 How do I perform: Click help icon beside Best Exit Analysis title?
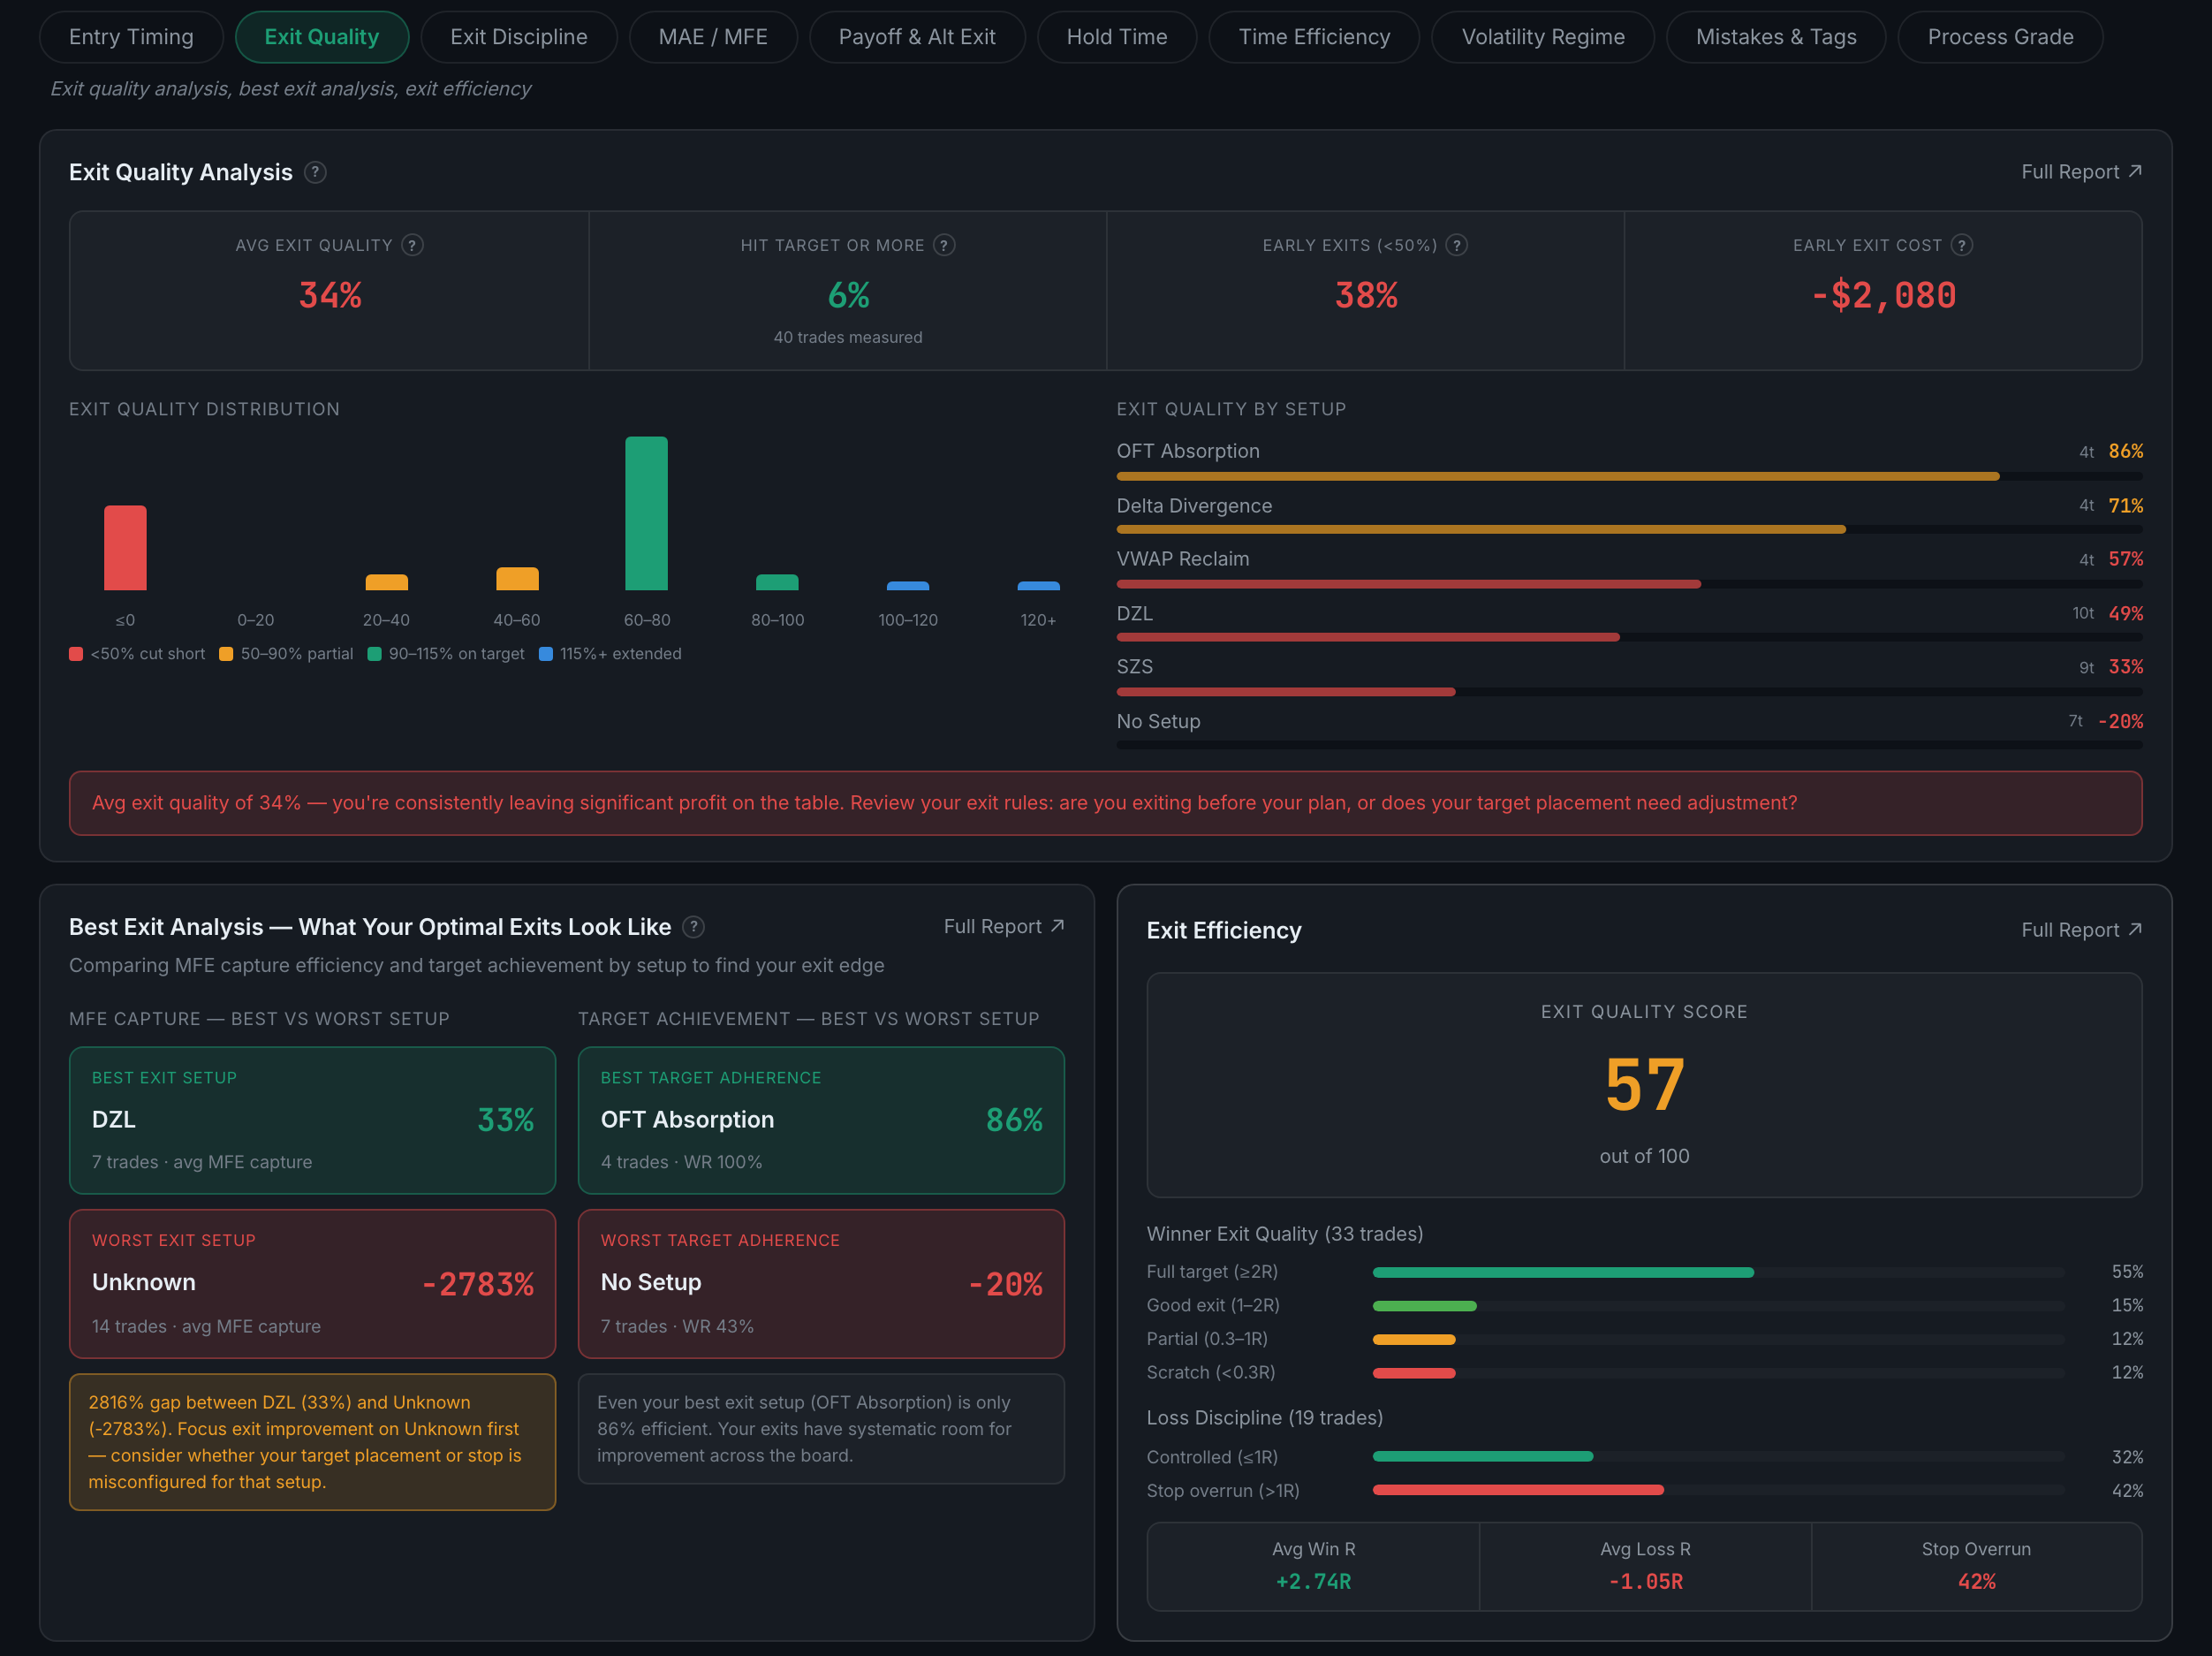tap(693, 927)
